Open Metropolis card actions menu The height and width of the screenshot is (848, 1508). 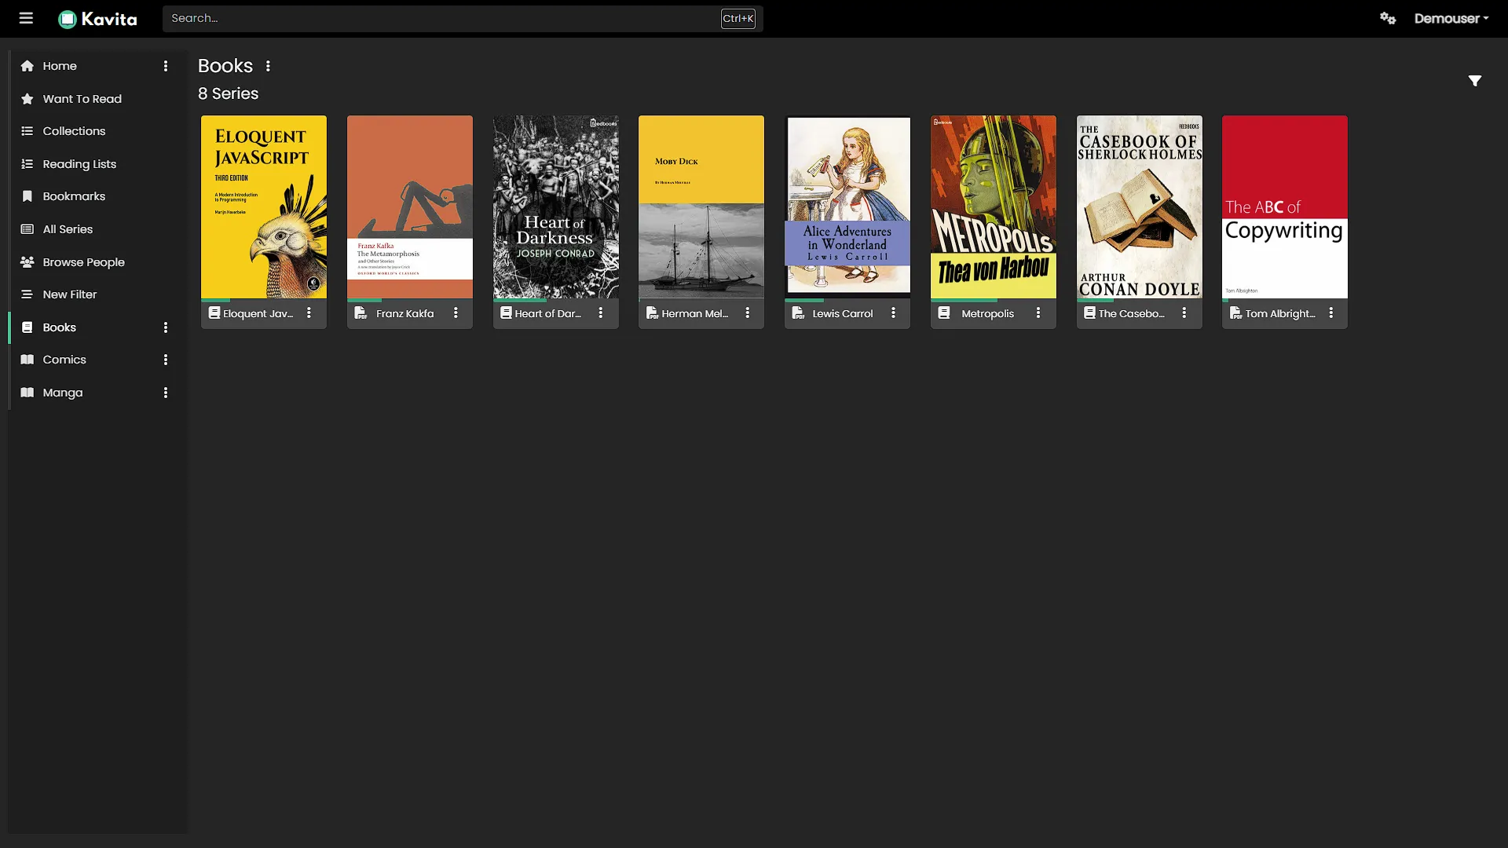(1038, 313)
